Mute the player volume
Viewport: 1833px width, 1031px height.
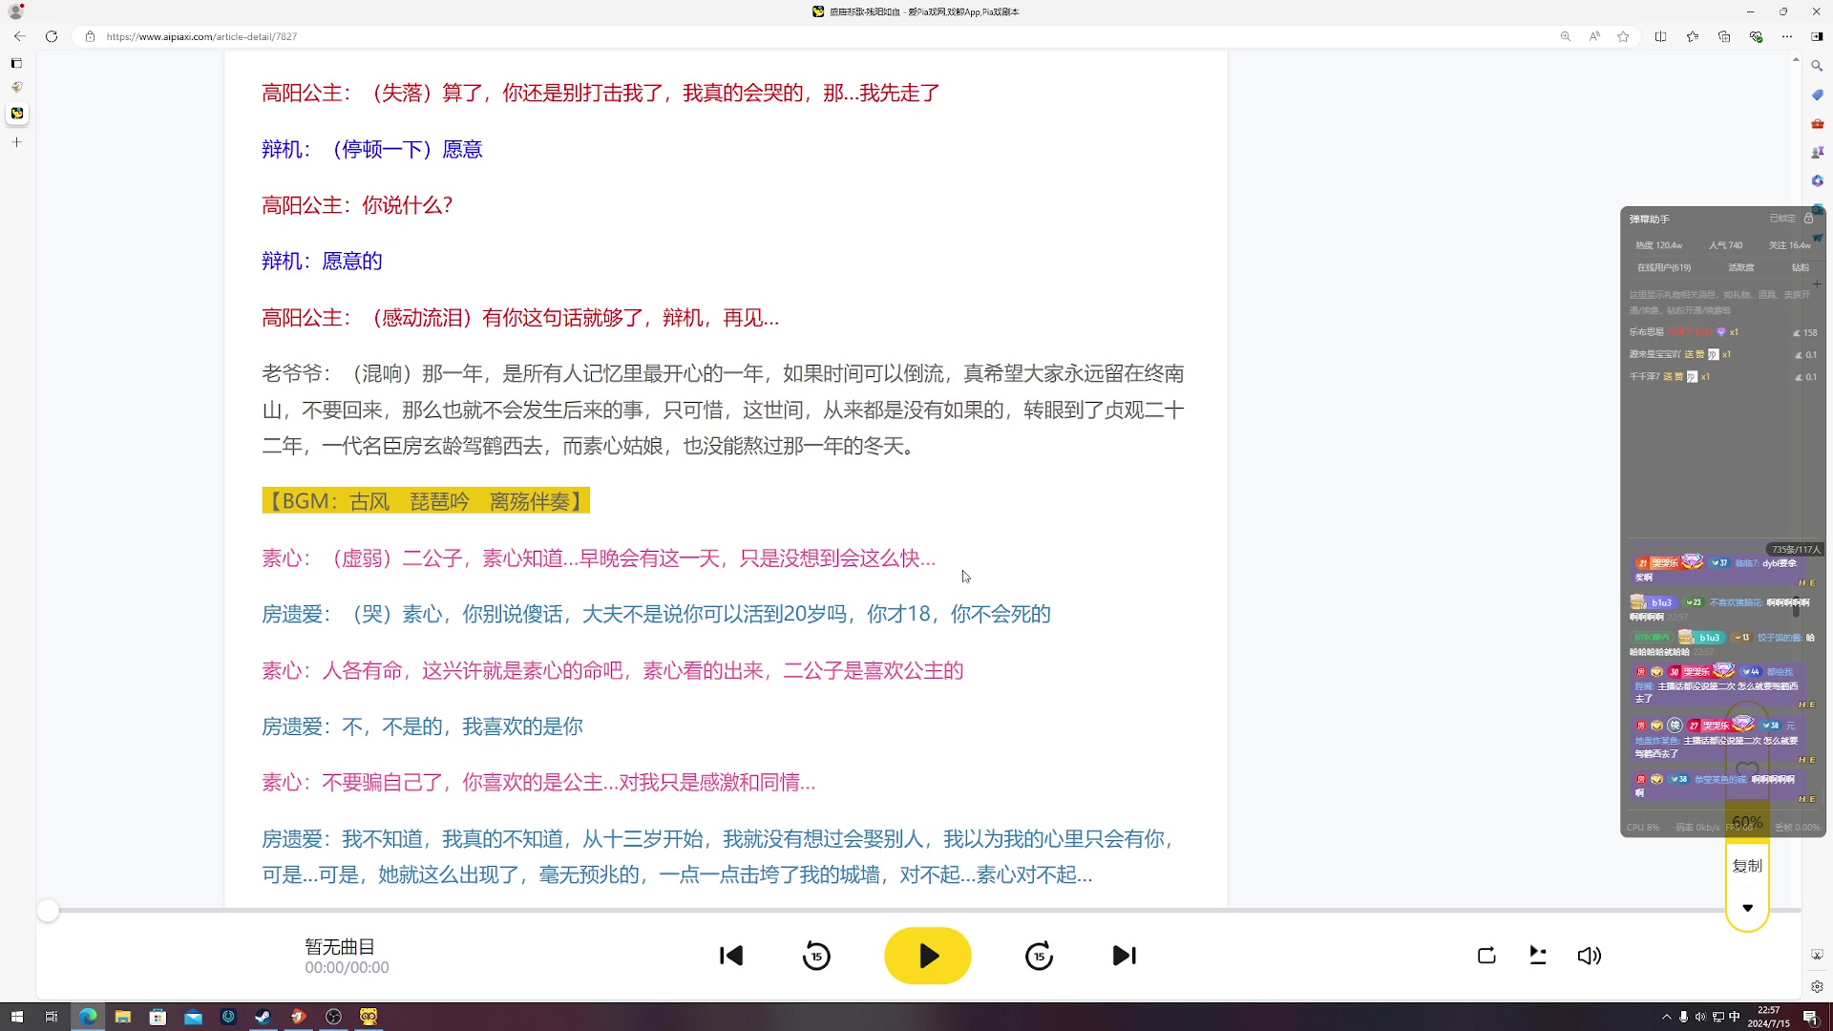[1590, 956]
